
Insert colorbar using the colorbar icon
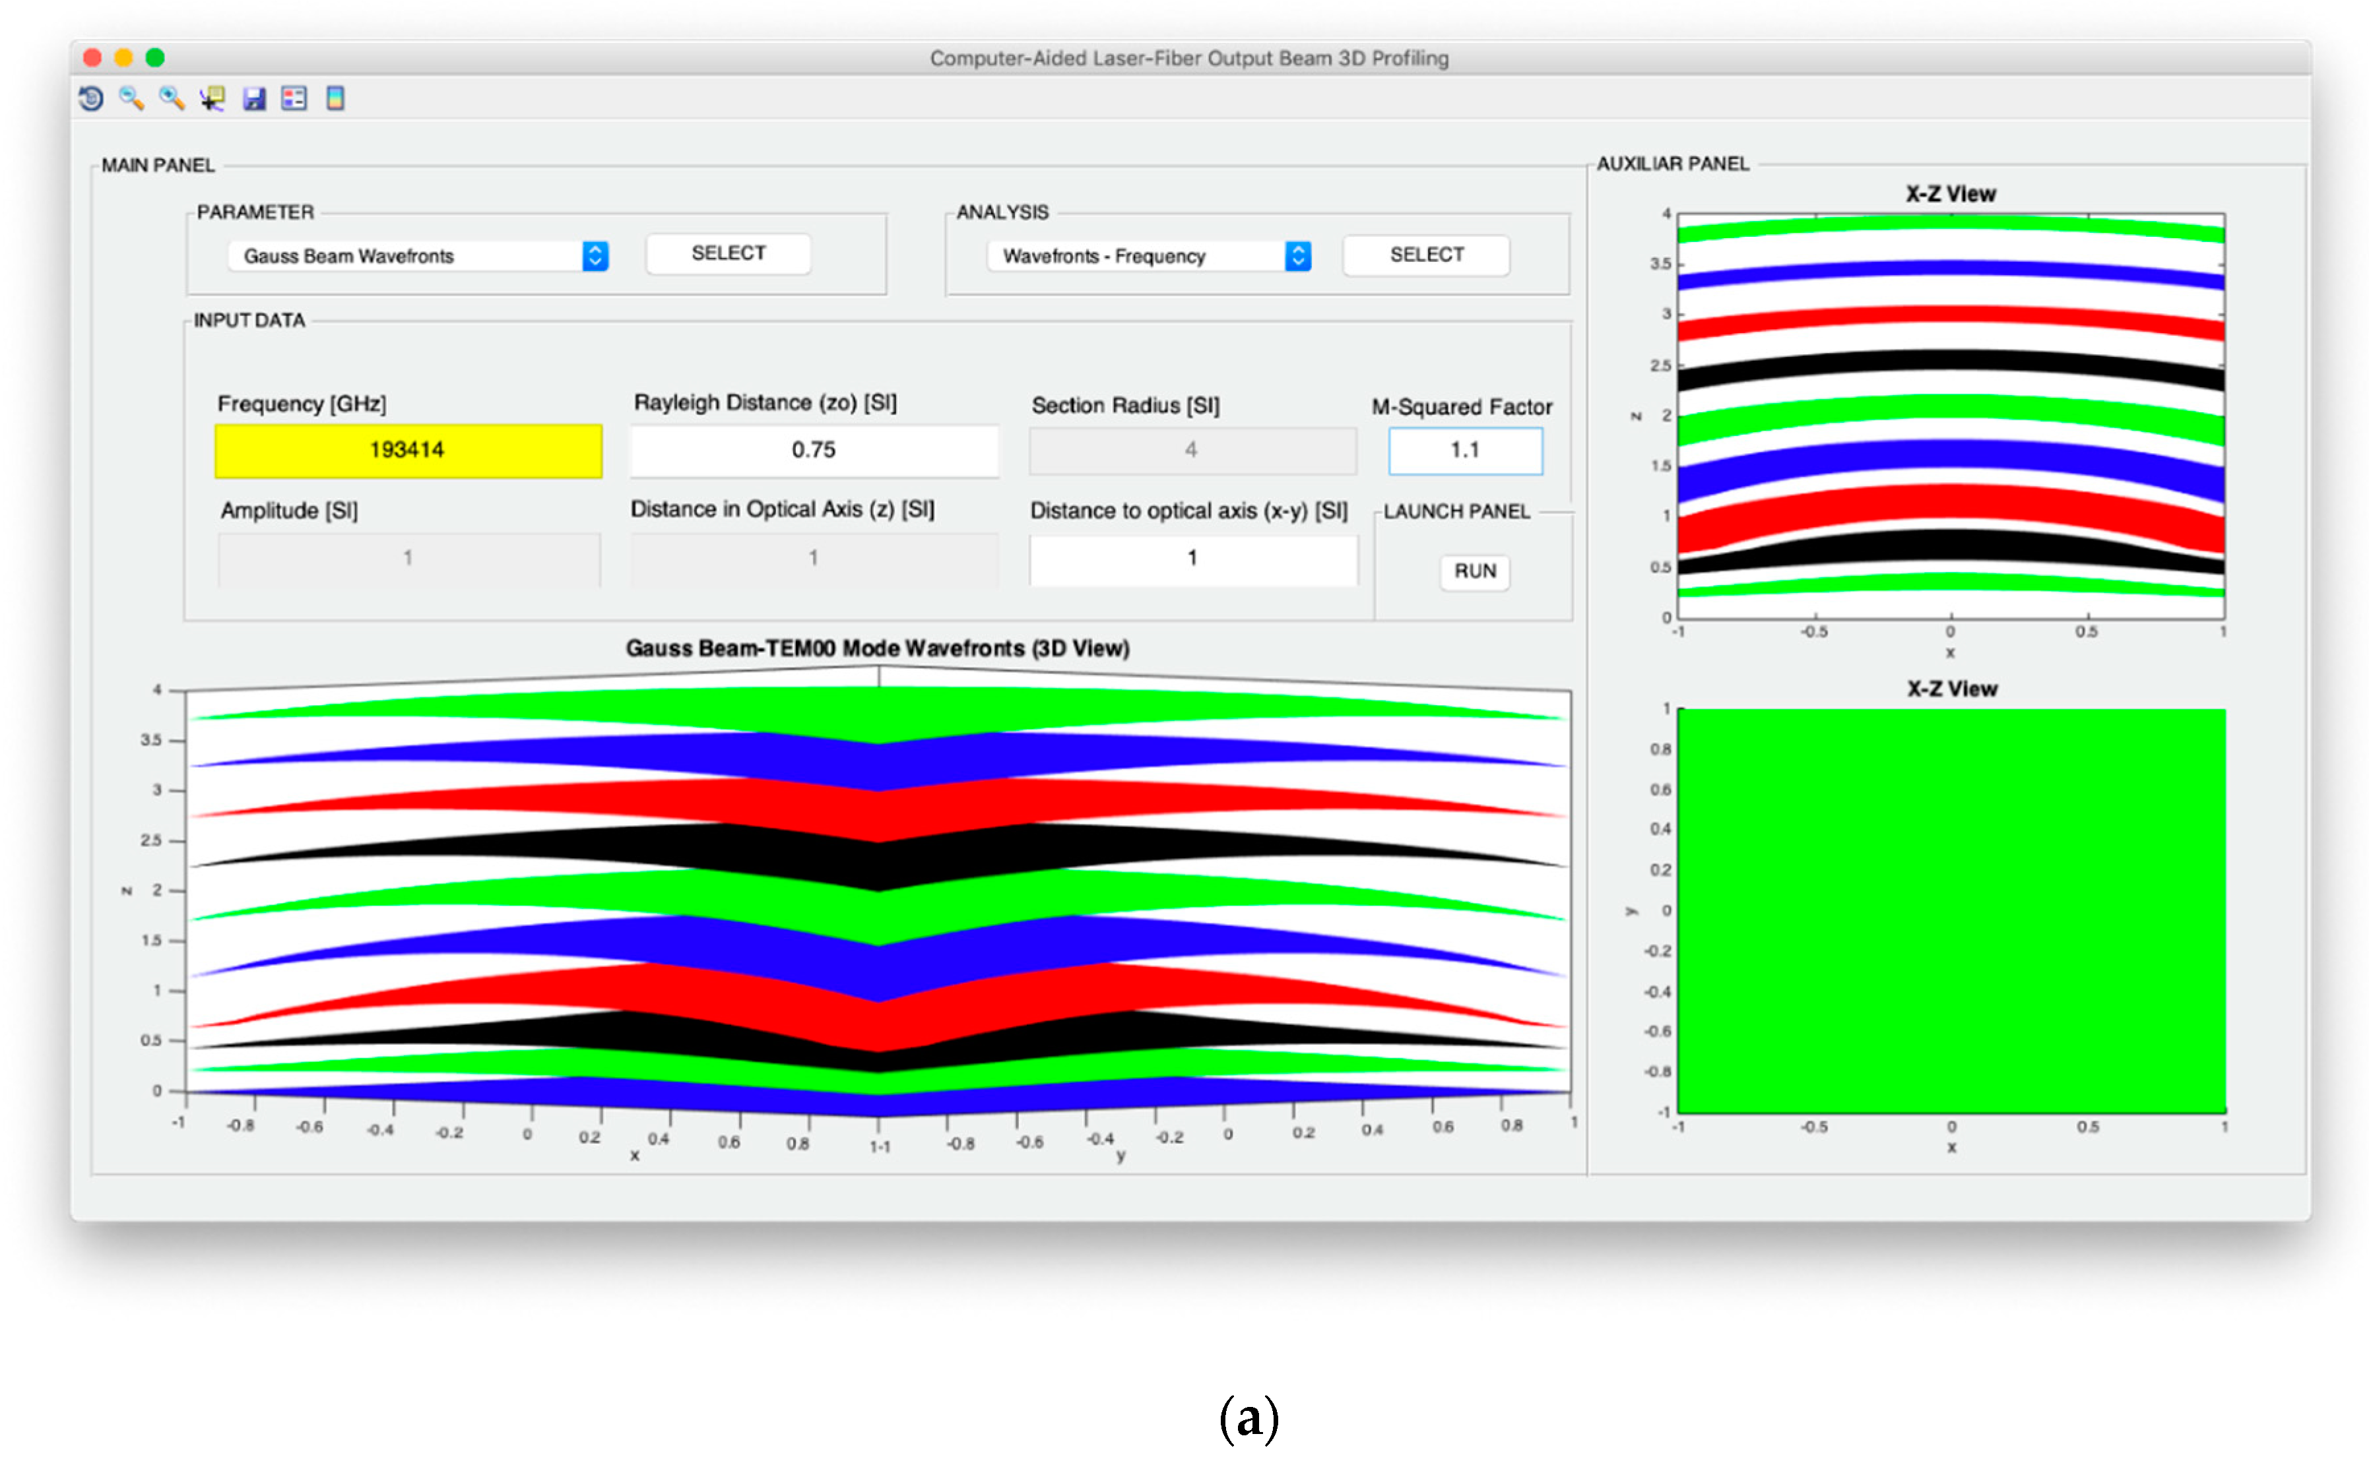point(335,99)
